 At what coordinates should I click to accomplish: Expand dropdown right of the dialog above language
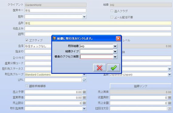click(170, 69)
